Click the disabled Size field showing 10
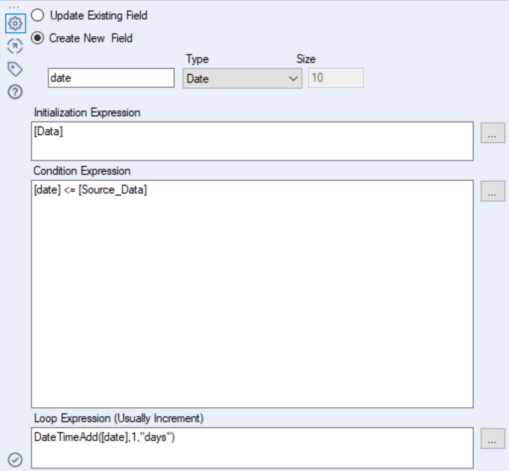The image size is (509, 471). tap(335, 78)
